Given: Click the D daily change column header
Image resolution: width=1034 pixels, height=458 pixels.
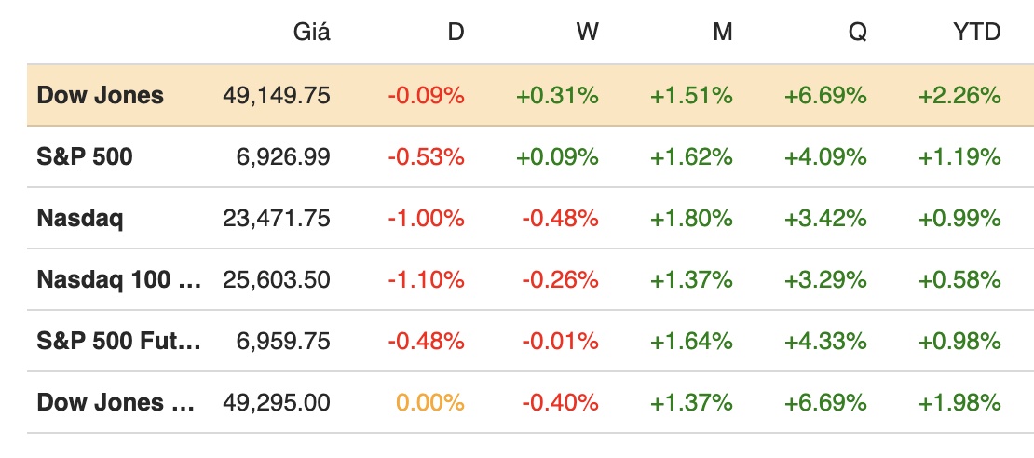Looking at the screenshot, I should (455, 33).
